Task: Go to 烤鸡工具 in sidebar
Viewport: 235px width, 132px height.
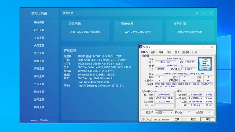Action: click(x=39, y=92)
